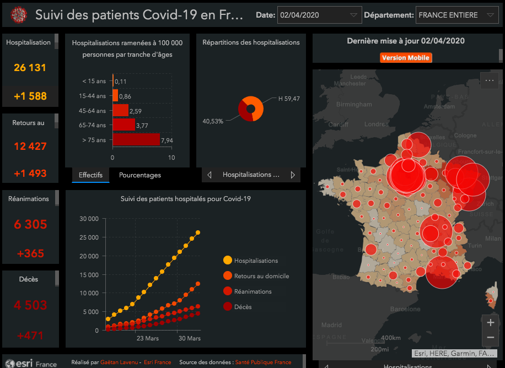Go to next hospitalisation distribution chart
Image resolution: width=505 pixels, height=368 pixels.
pos(293,175)
